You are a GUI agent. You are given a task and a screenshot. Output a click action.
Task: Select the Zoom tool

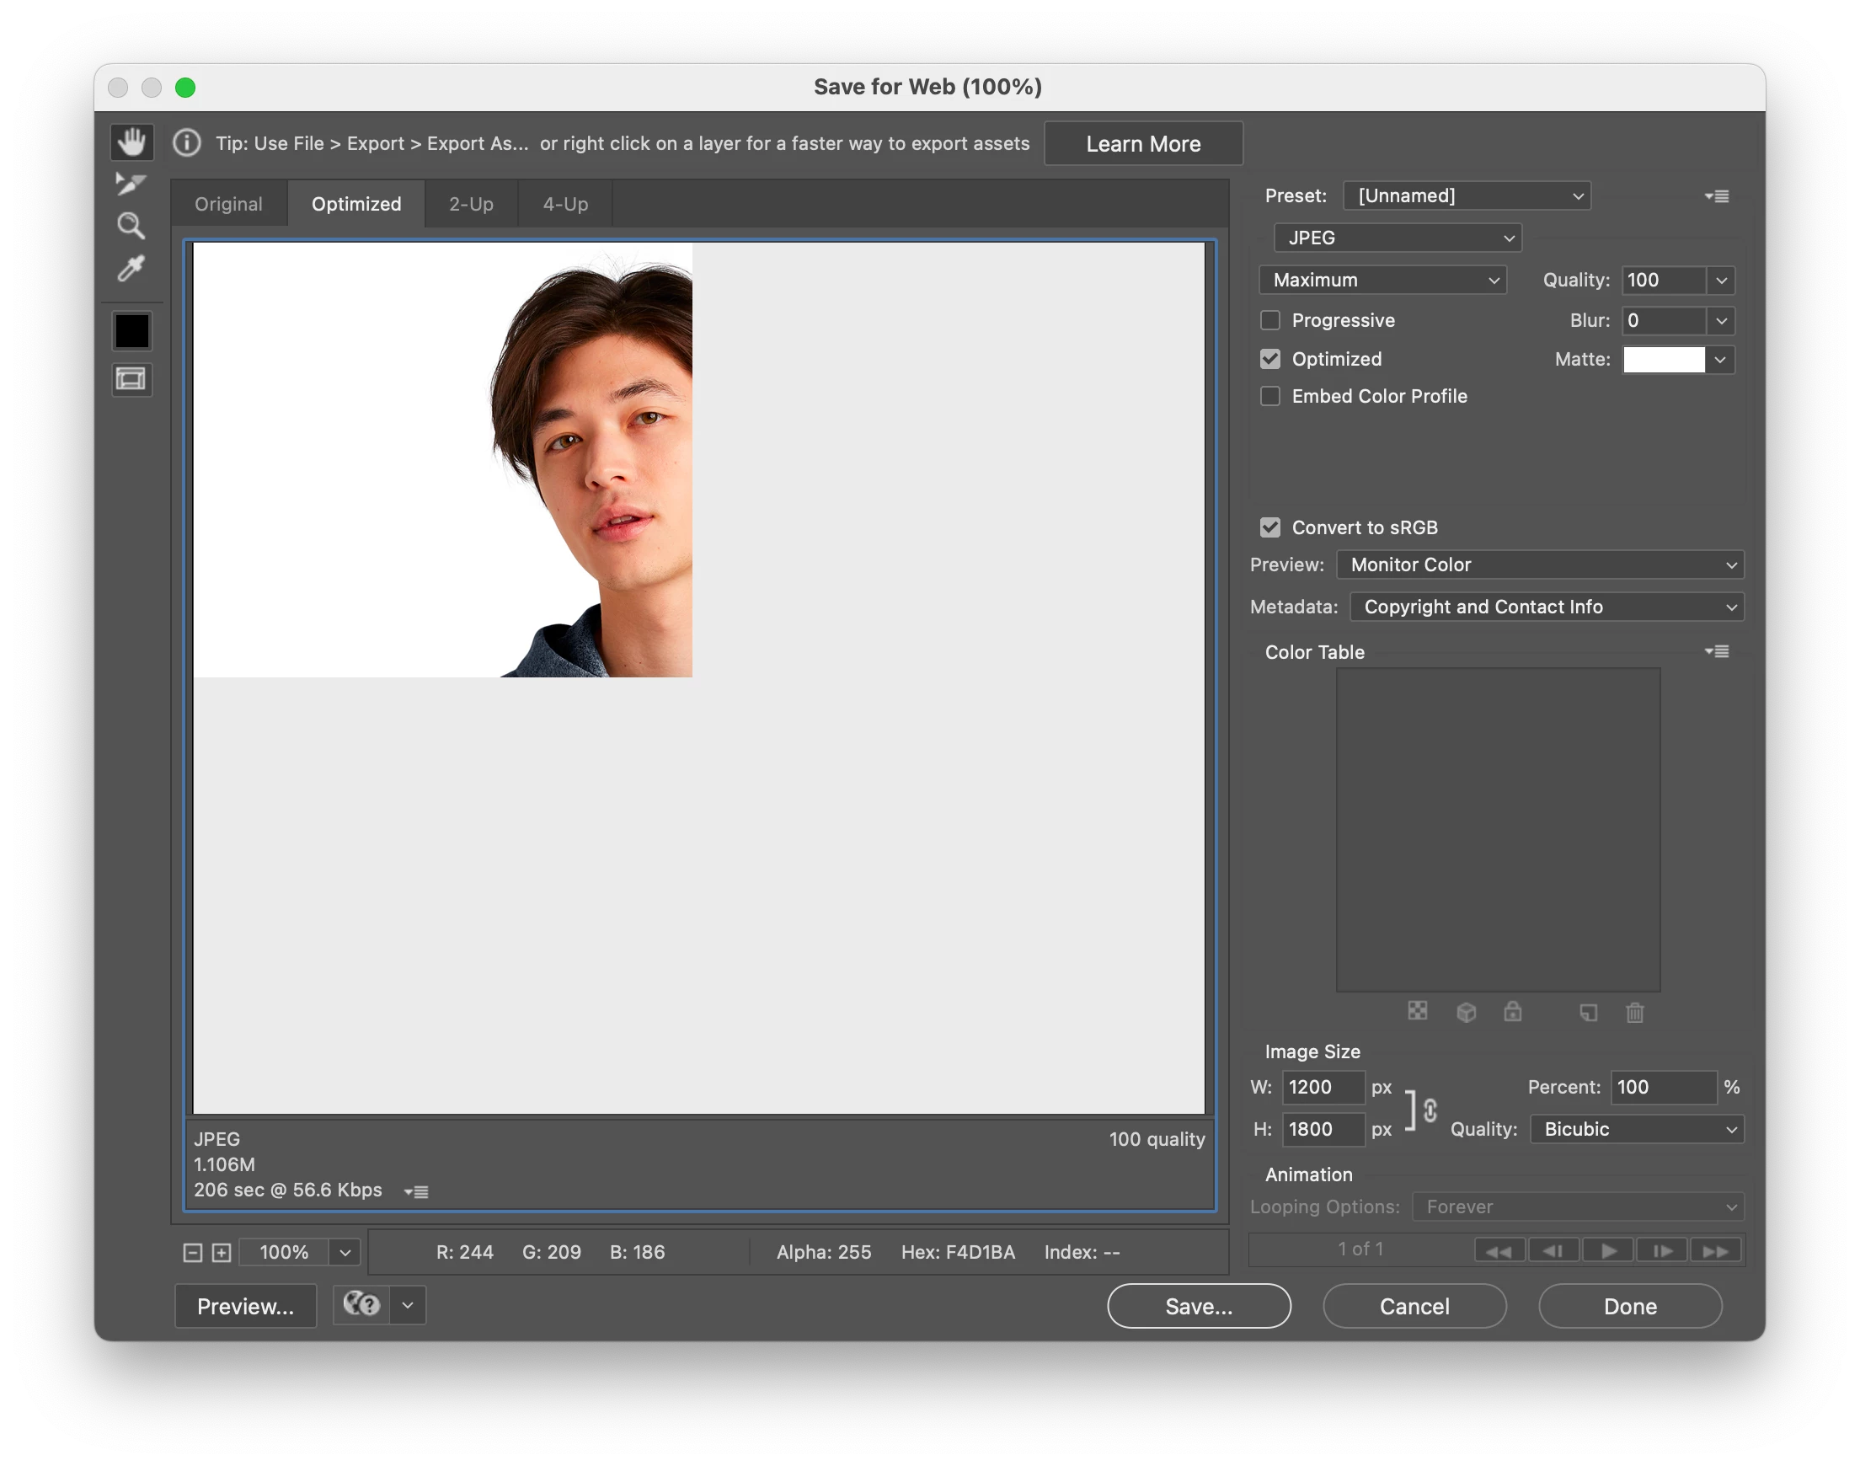point(131,226)
